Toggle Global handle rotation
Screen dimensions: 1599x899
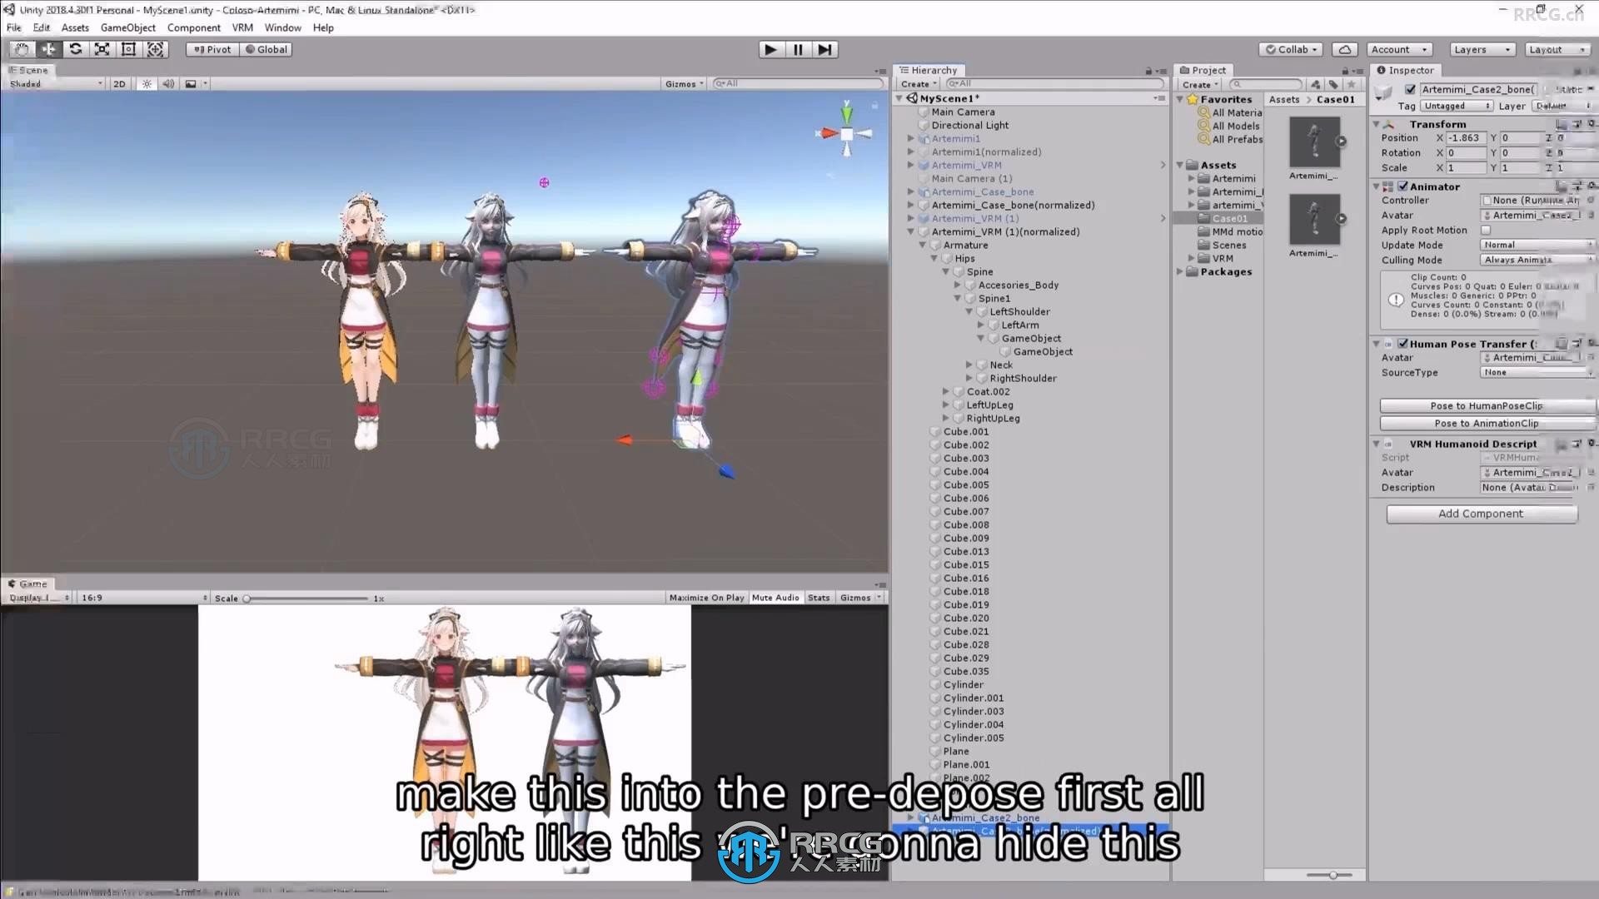pos(266,49)
